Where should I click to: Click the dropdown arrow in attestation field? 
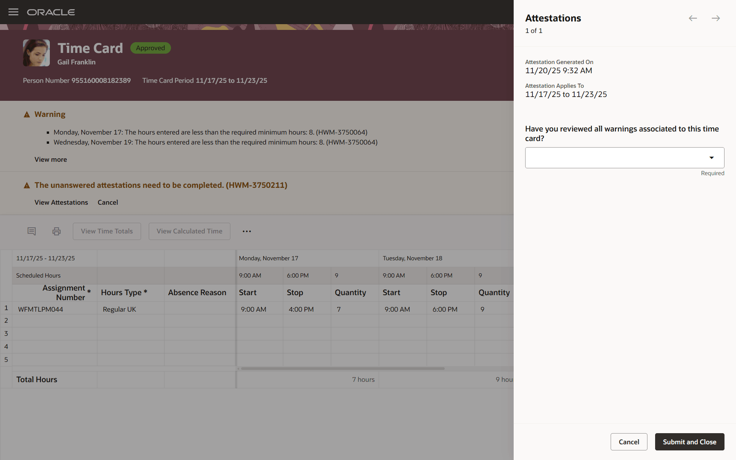point(711,158)
